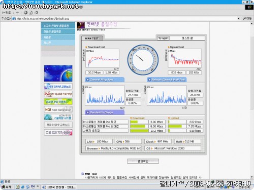Stop page loading with the Stop icon
This screenshot has width=254, height=190.
point(25,13)
